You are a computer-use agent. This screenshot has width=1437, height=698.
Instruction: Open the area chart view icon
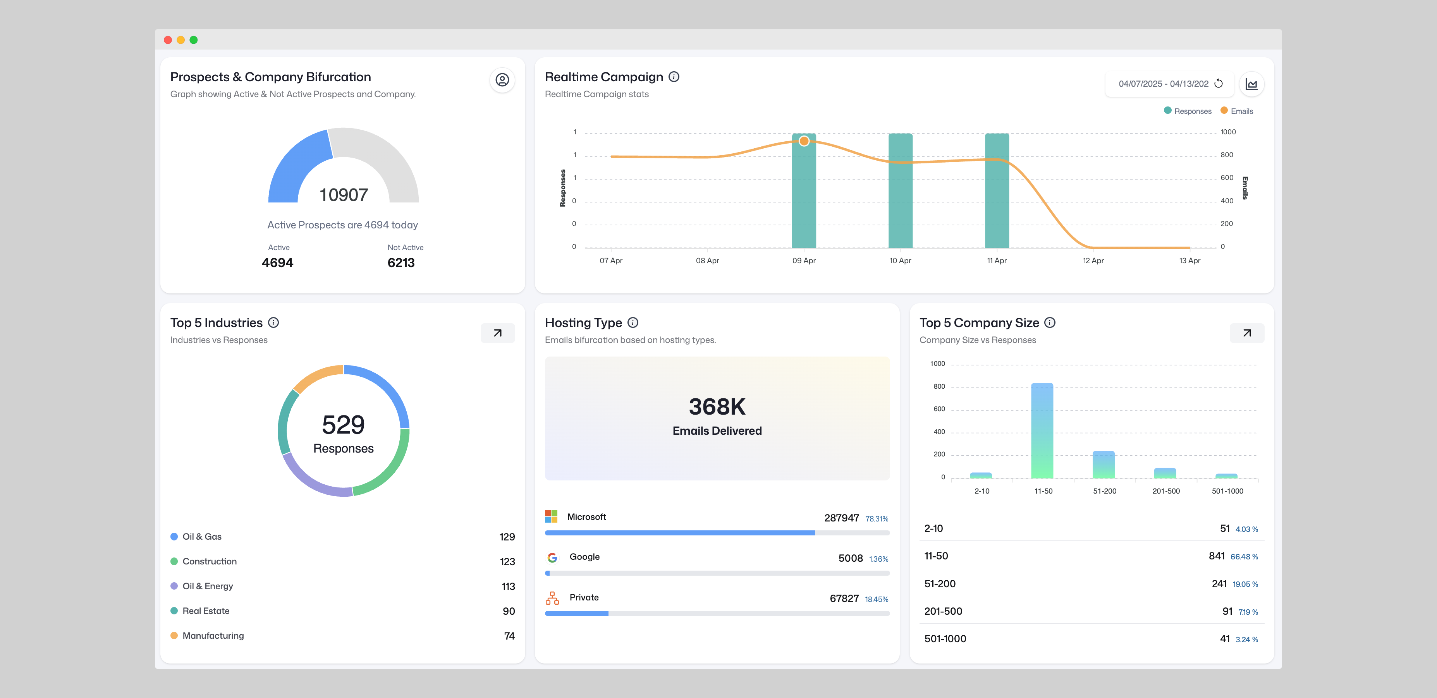pyautogui.click(x=1251, y=84)
